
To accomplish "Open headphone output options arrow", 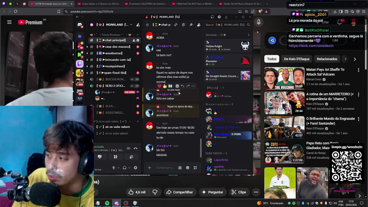I will pos(129,168).
